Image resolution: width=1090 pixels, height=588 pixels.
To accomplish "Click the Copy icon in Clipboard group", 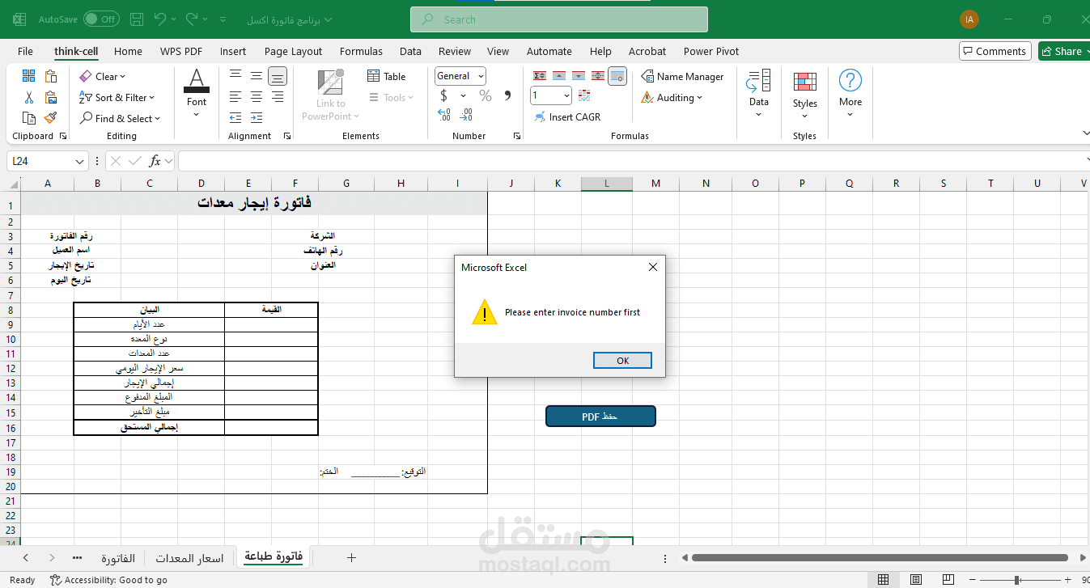I will tap(29, 118).
